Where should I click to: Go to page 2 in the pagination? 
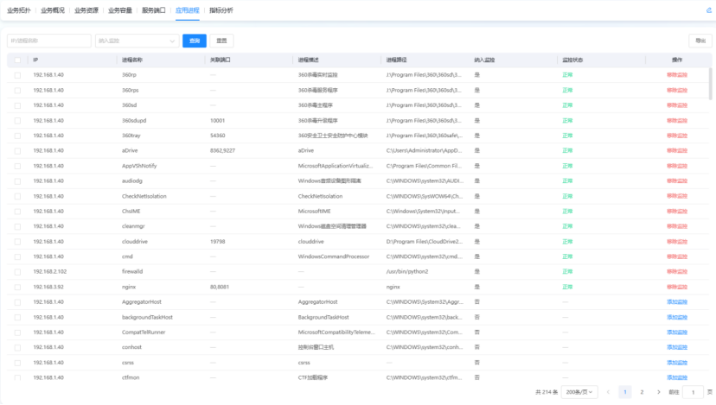pos(642,392)
